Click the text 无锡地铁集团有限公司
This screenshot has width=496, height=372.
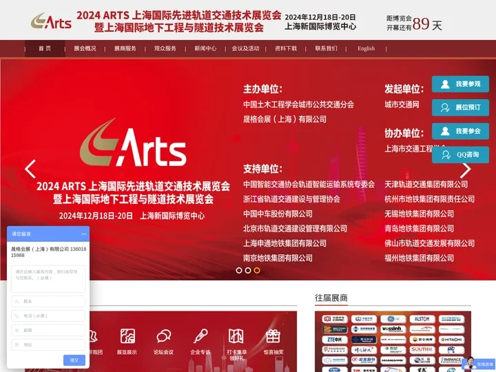[x=419, y=214]
